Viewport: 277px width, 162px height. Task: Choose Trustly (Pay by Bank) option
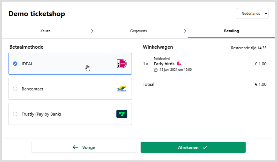[x=15, y=114]
